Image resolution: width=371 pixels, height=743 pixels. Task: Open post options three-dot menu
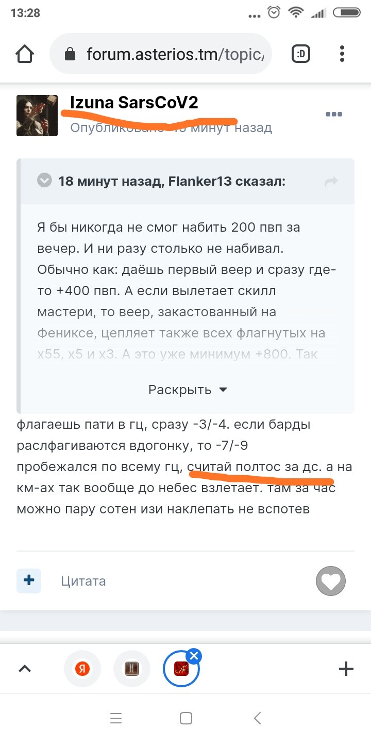pos(334,115)
